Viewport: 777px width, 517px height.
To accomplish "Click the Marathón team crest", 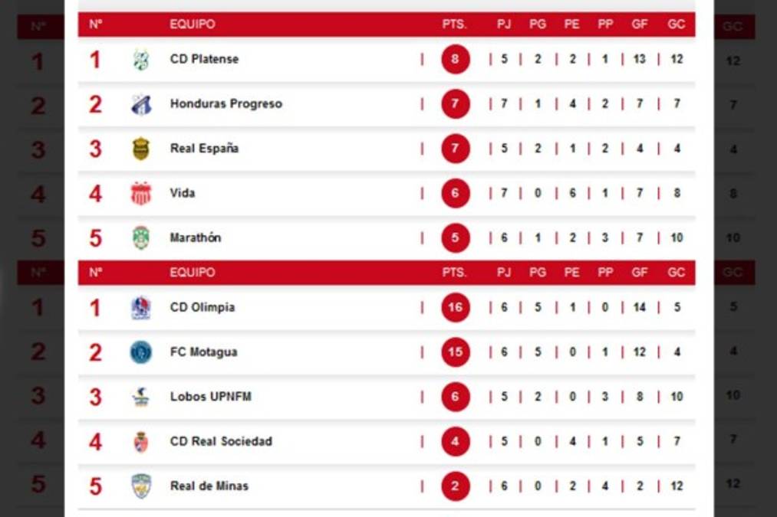I will pyautogui.click(x=140, y=237).
